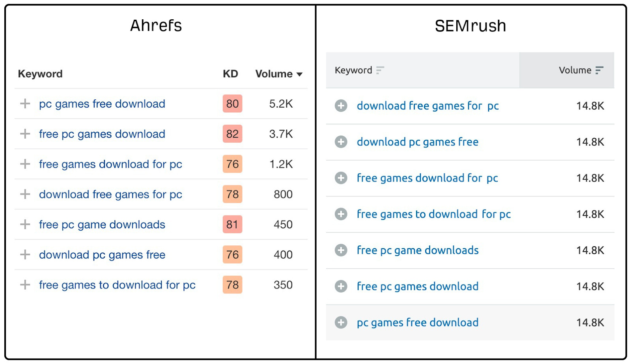Viewport: 631px width, 364px height.
Task: Click the 5.2K volume value in Ahrefs
Action: pyautogui.click(x=281, y=104)
